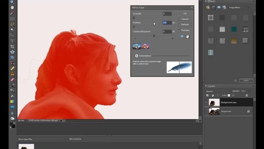Select the Blur tool
Image resolution: width=264 pixels, height=149 pixels.
(x=12, y=113)
